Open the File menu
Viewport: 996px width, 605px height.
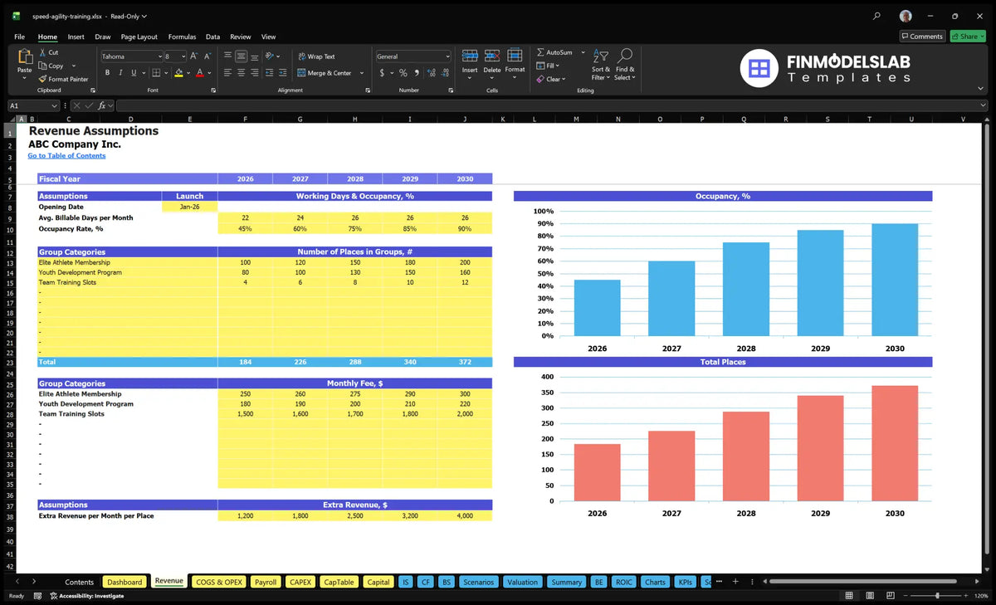point(19,37)
